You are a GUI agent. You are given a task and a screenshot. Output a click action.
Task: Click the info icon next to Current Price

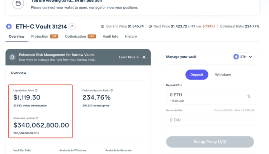[103, 27]
